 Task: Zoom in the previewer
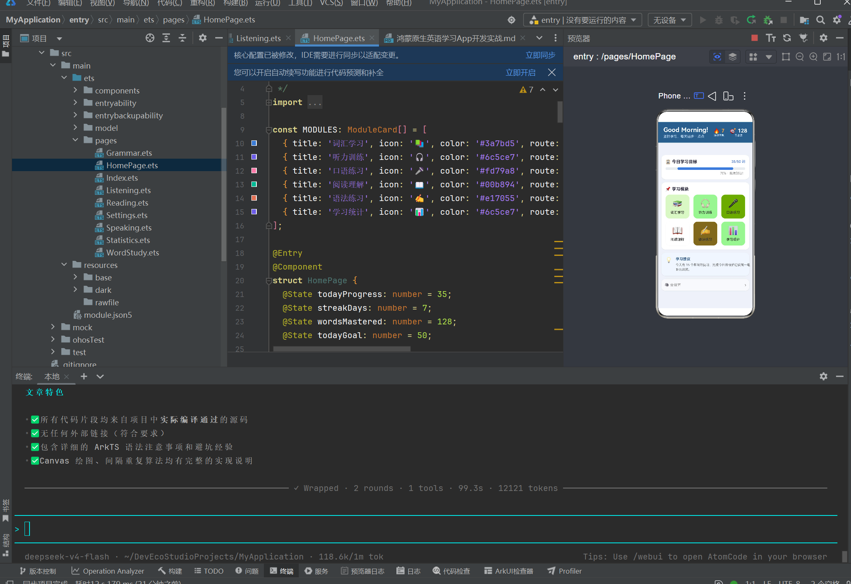[x=813, y=57]
